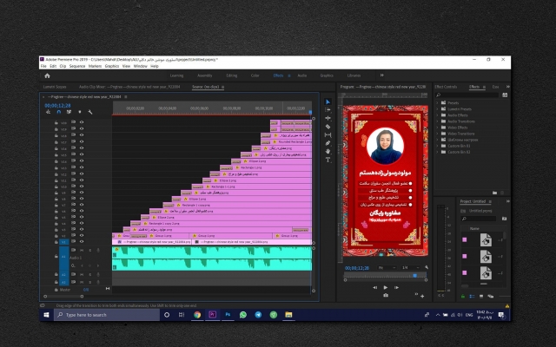Click new custom bin icon in Effects panel
556x347 pixels.
(x=494, y=193)
